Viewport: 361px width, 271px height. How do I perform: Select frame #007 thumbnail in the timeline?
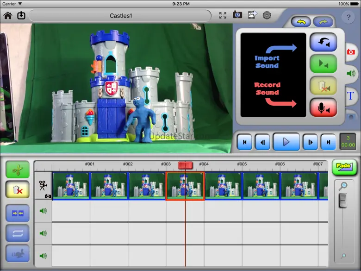coord(299,186)
